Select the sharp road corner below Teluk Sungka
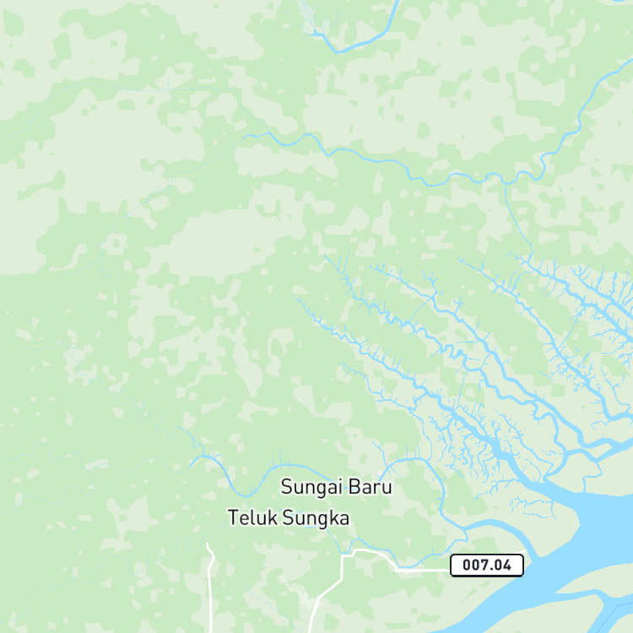 (x=343, y=556)
